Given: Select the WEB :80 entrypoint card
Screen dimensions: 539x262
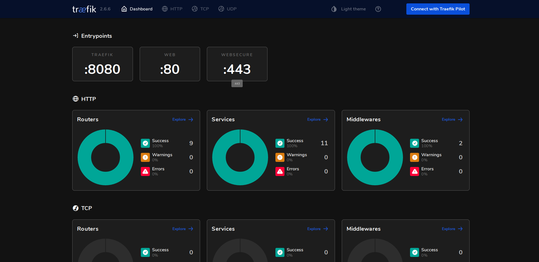Looking at the screenshot, I should tap(170, 64).
